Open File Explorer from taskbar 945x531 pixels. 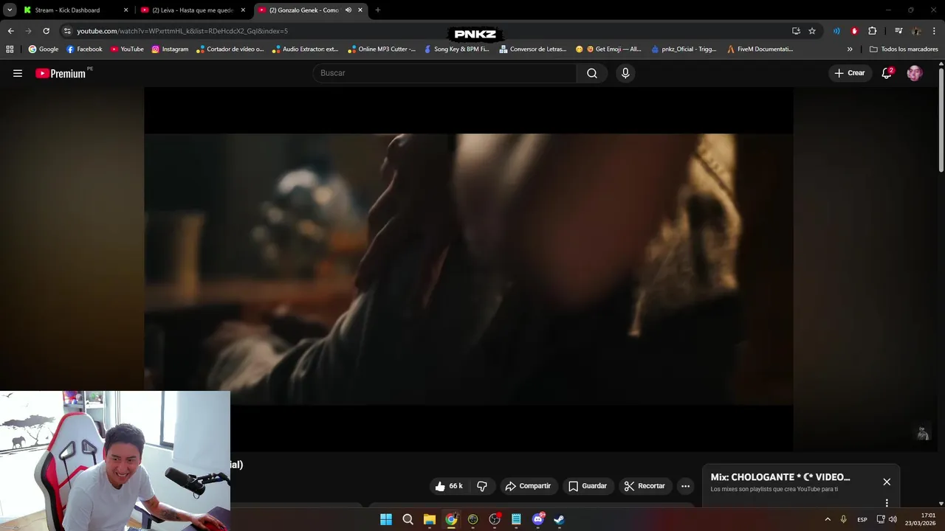430,519
